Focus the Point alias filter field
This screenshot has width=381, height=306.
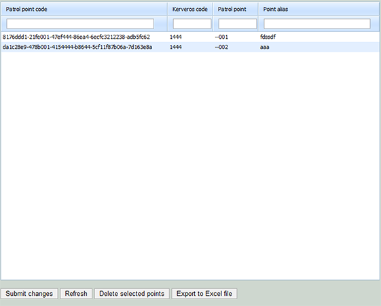click(317, 24)
